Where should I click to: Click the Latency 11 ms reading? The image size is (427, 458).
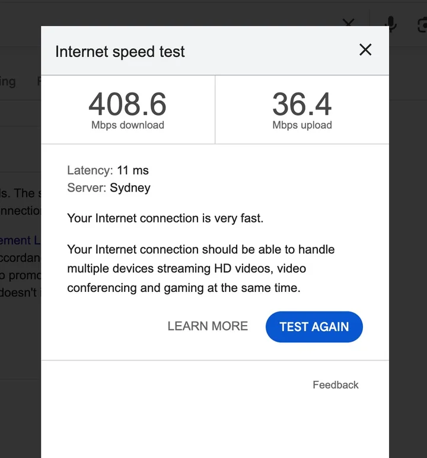pyautogui.click(x=108, y=170)
